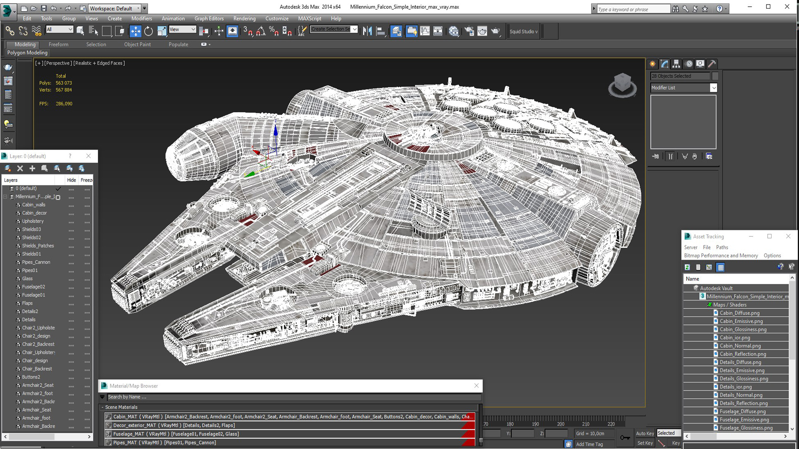Image resolution: width=799 pixels, height=449 pixels.
Task: Toggle the Angle Snap icon
Action: coord(261,31)
